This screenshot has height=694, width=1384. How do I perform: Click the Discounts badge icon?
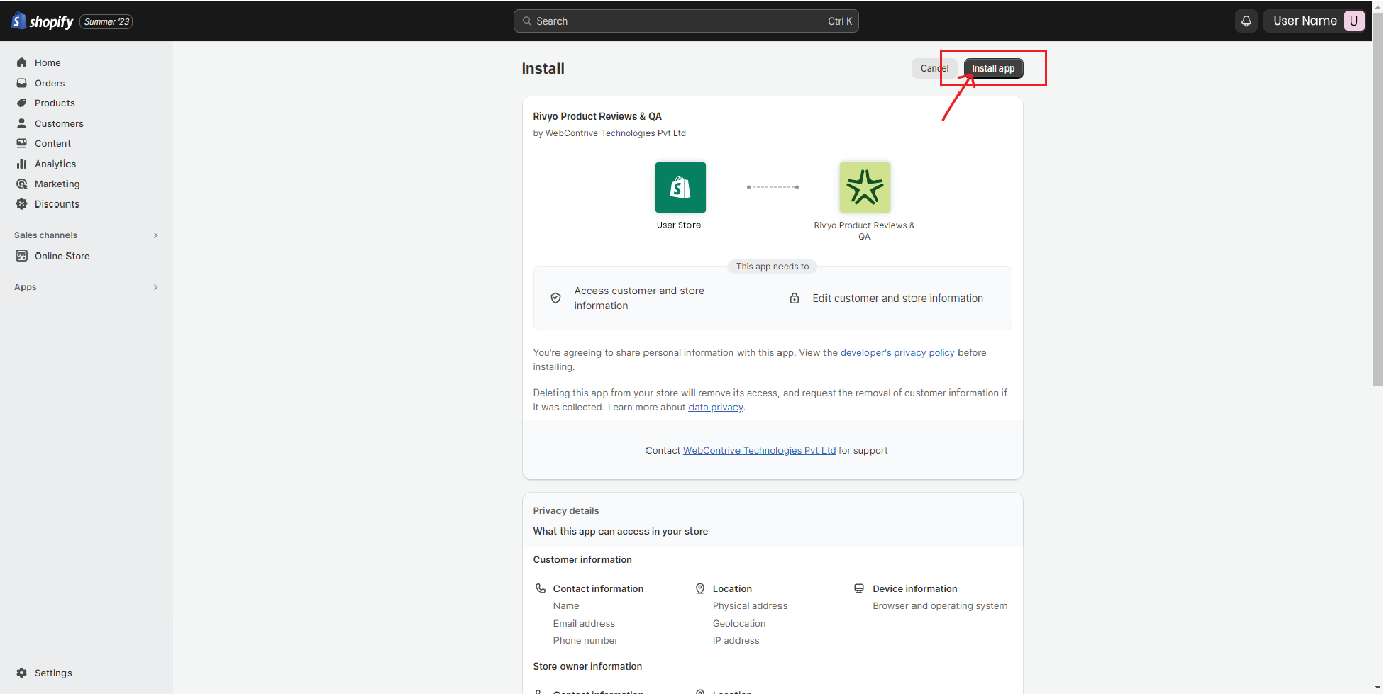click(x=22, y=204)
